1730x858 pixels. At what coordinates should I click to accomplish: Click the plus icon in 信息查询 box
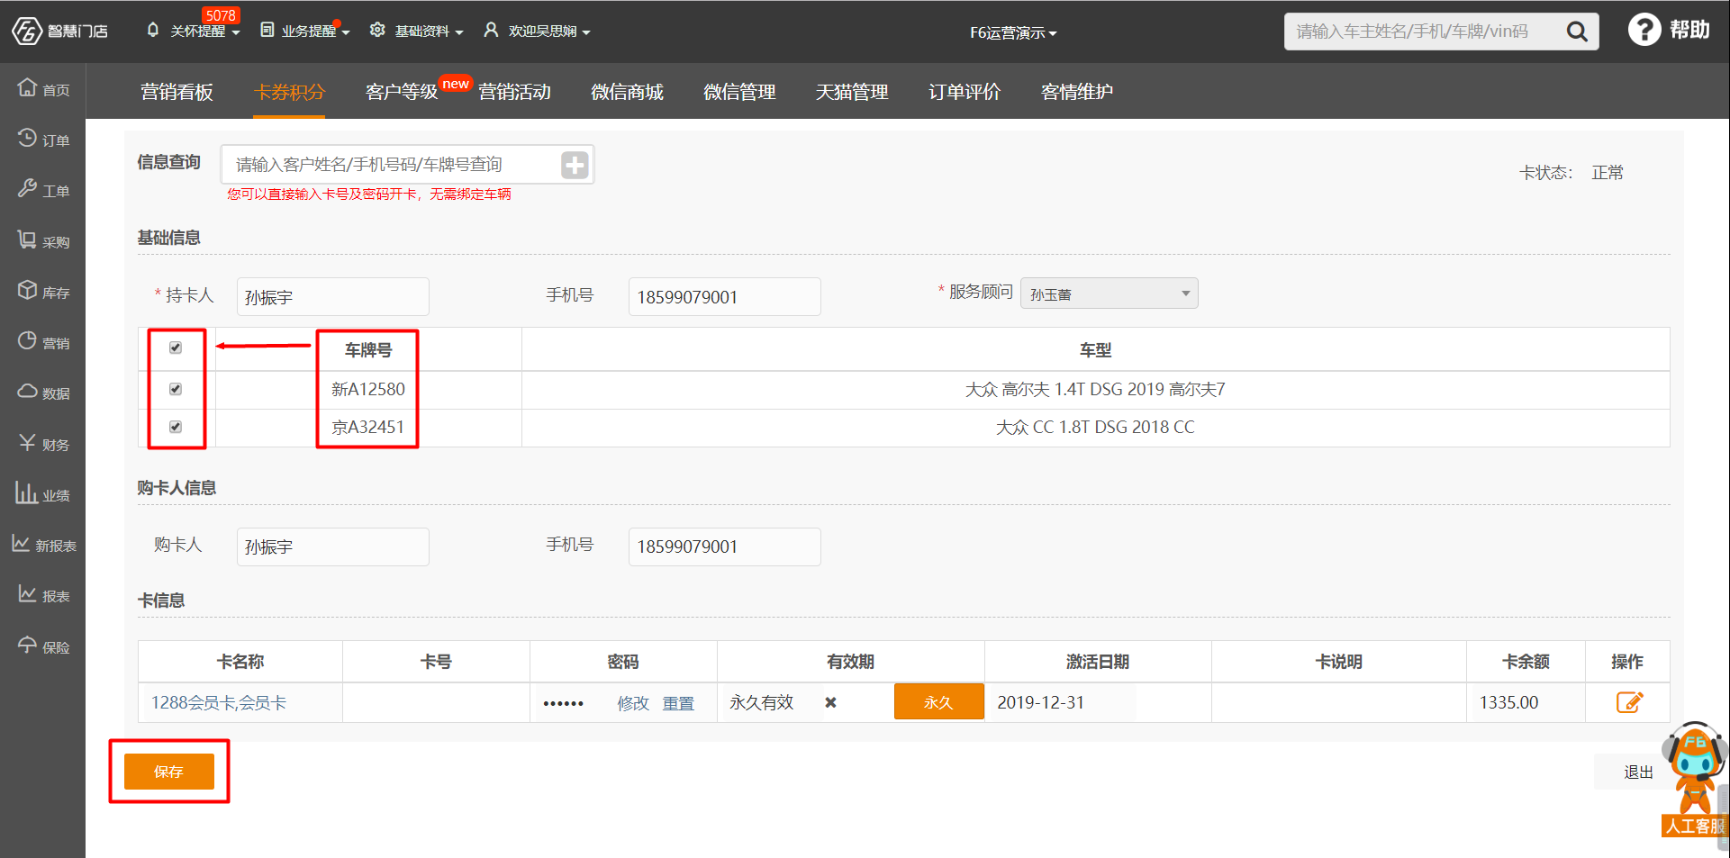(575, 165)
